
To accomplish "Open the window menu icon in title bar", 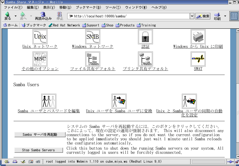I will click(2, 2).
